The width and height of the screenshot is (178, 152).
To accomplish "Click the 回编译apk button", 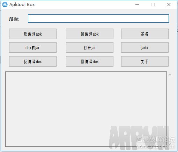I will click(90, 34).
